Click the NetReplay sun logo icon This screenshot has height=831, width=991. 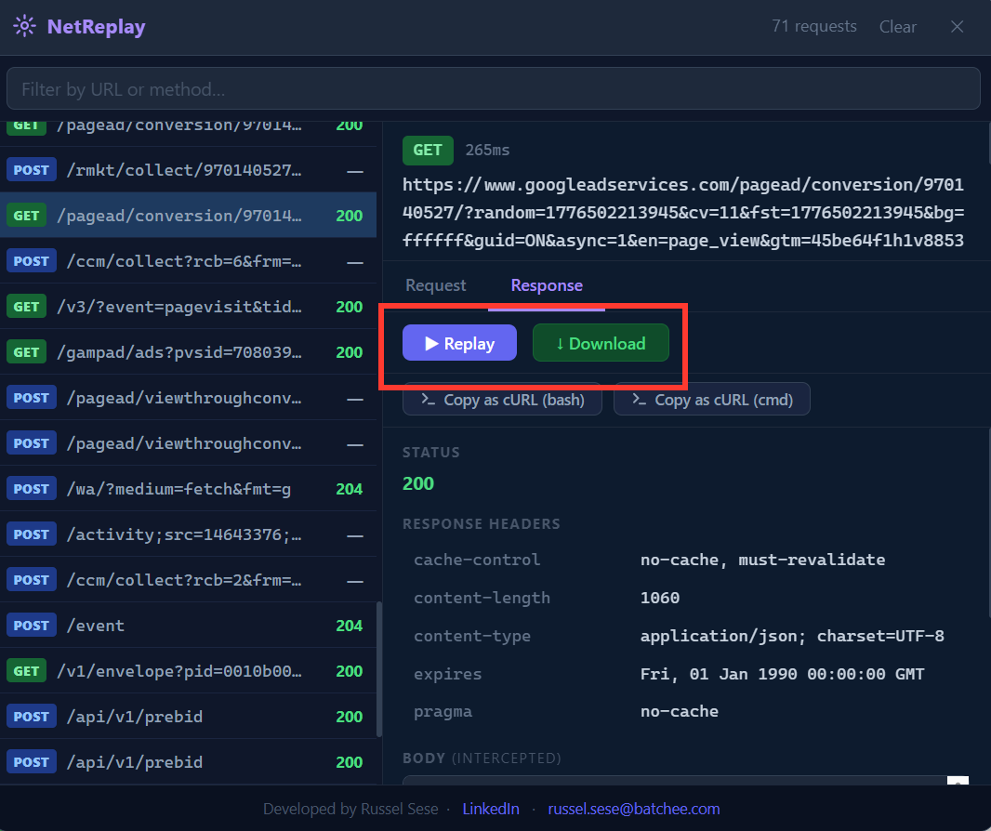(x=25, y=27)
